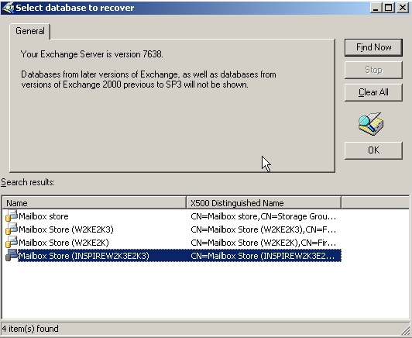412x338 pixels.
Task: Click the Mailbox Store (W2KE2K3) icon
Action: 12,229
